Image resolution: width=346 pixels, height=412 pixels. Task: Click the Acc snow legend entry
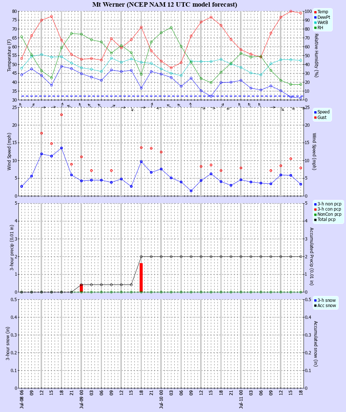pyautogui.click(x=325, y=306)
